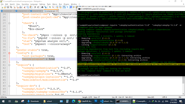Click the "sort-packages" key on line 38
This screenshot has width=185, height=104.
click(x=33, y=56)
